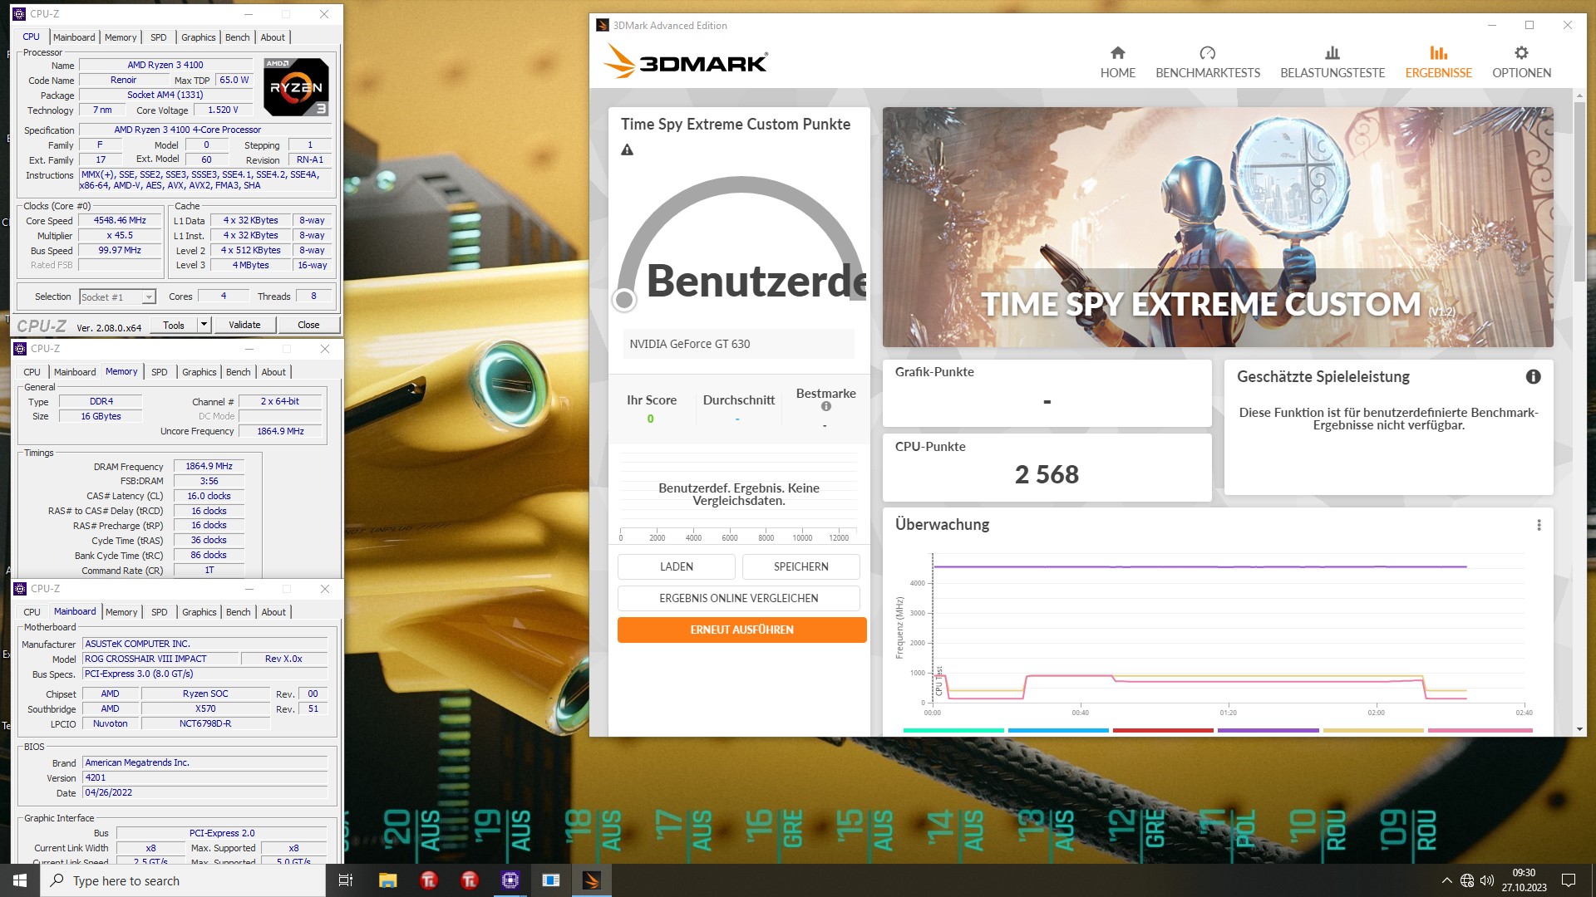Image resolution: width=1596 pixels, height=897 pixels.
Task: Click the first red T taskbar icon
Action: pyautogui.click(x=429, y=880)
